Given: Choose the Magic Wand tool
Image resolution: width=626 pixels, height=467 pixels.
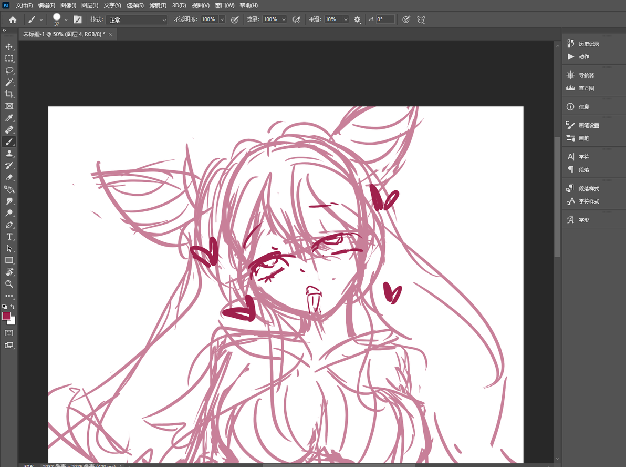Looking at the screenshot, I should (9, 83).
